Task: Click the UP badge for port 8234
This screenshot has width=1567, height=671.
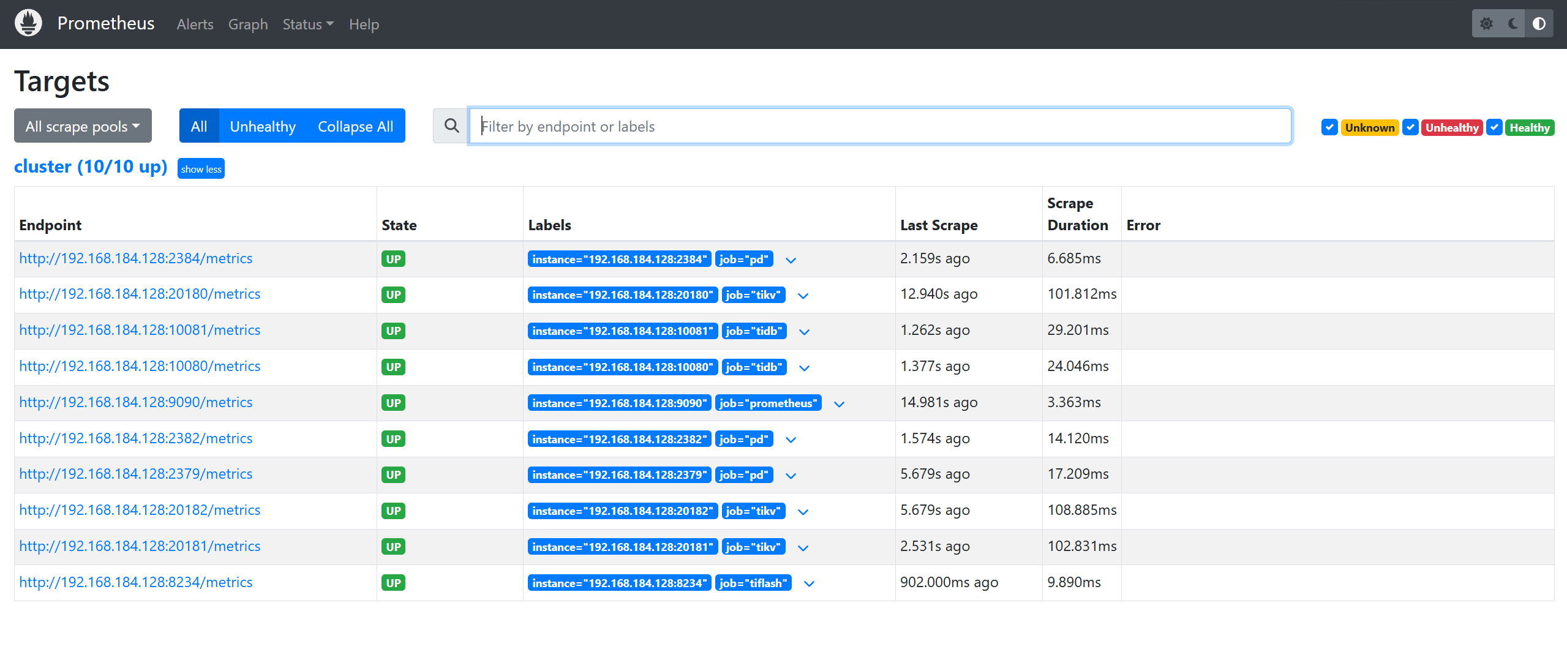Action: pyautogui.click(x=393, y=583)
